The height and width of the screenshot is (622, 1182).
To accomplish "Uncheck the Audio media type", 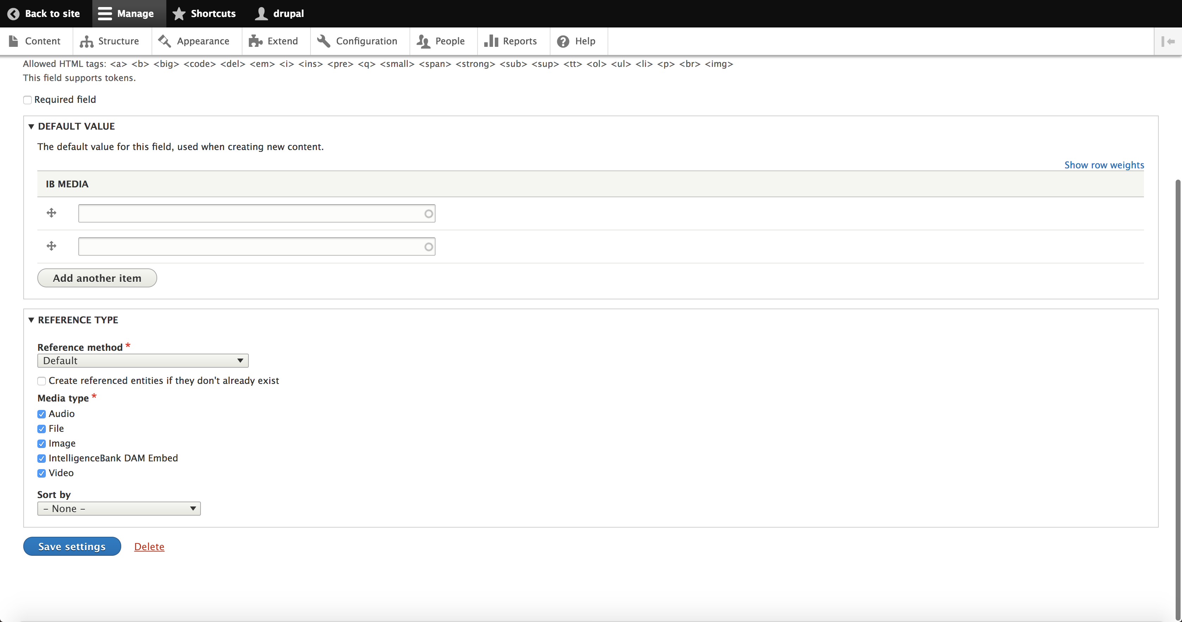I will [42, 414].
